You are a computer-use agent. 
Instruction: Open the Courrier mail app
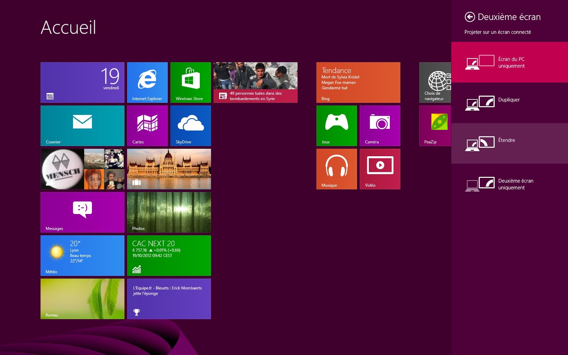82,125
